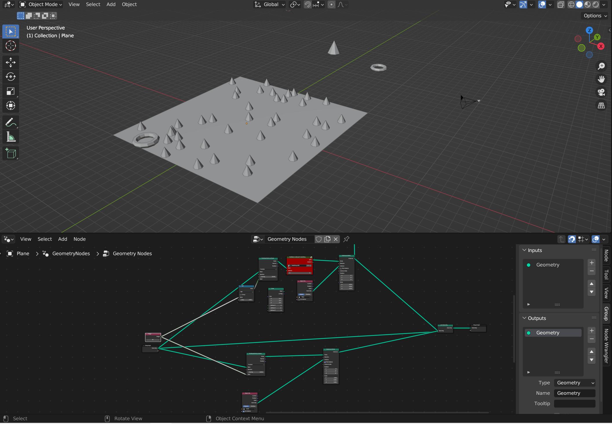This screenshot has width=612, height=424.
Task: Open the output Type Geometry dropdown
Action: coord(575,383)
